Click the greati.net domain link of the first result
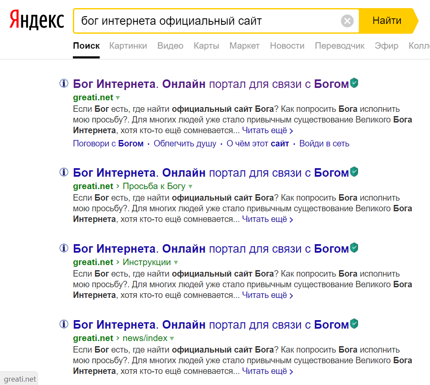The width and height of the screenshot is (430, 385). coord(93,97)
